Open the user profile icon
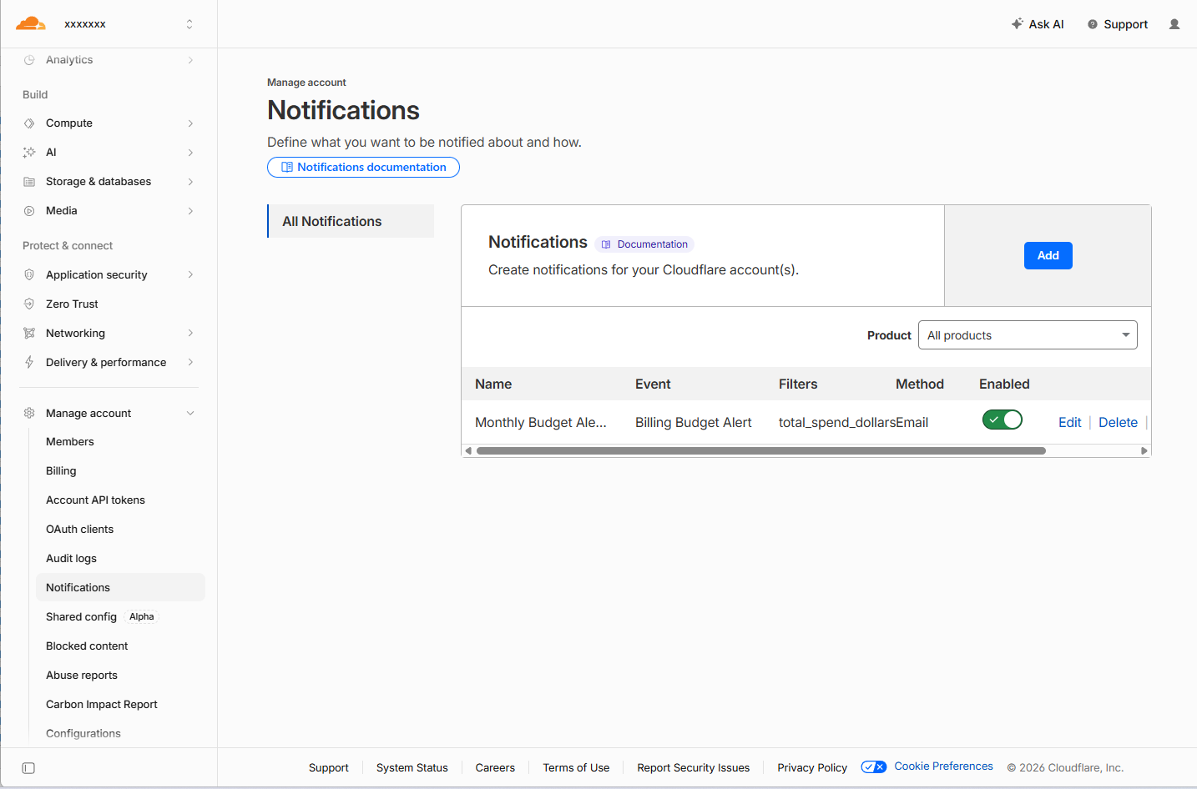Viewport: 1197px width, 789px height. (x=1174, y=24)
